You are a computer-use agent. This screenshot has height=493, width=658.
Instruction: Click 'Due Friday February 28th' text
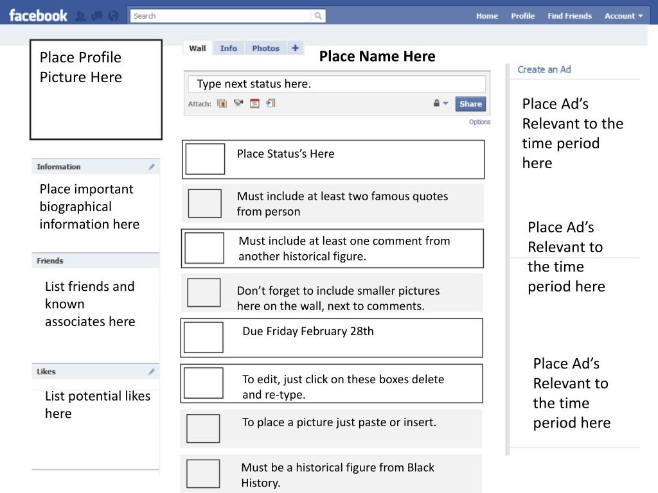308,331
